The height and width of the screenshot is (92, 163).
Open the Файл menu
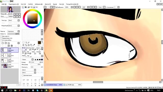(x=4, y=4)
